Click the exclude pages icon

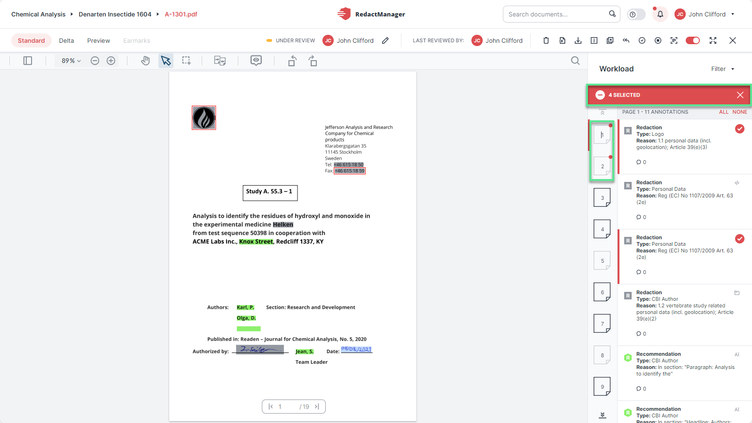(x=610, y=40)
